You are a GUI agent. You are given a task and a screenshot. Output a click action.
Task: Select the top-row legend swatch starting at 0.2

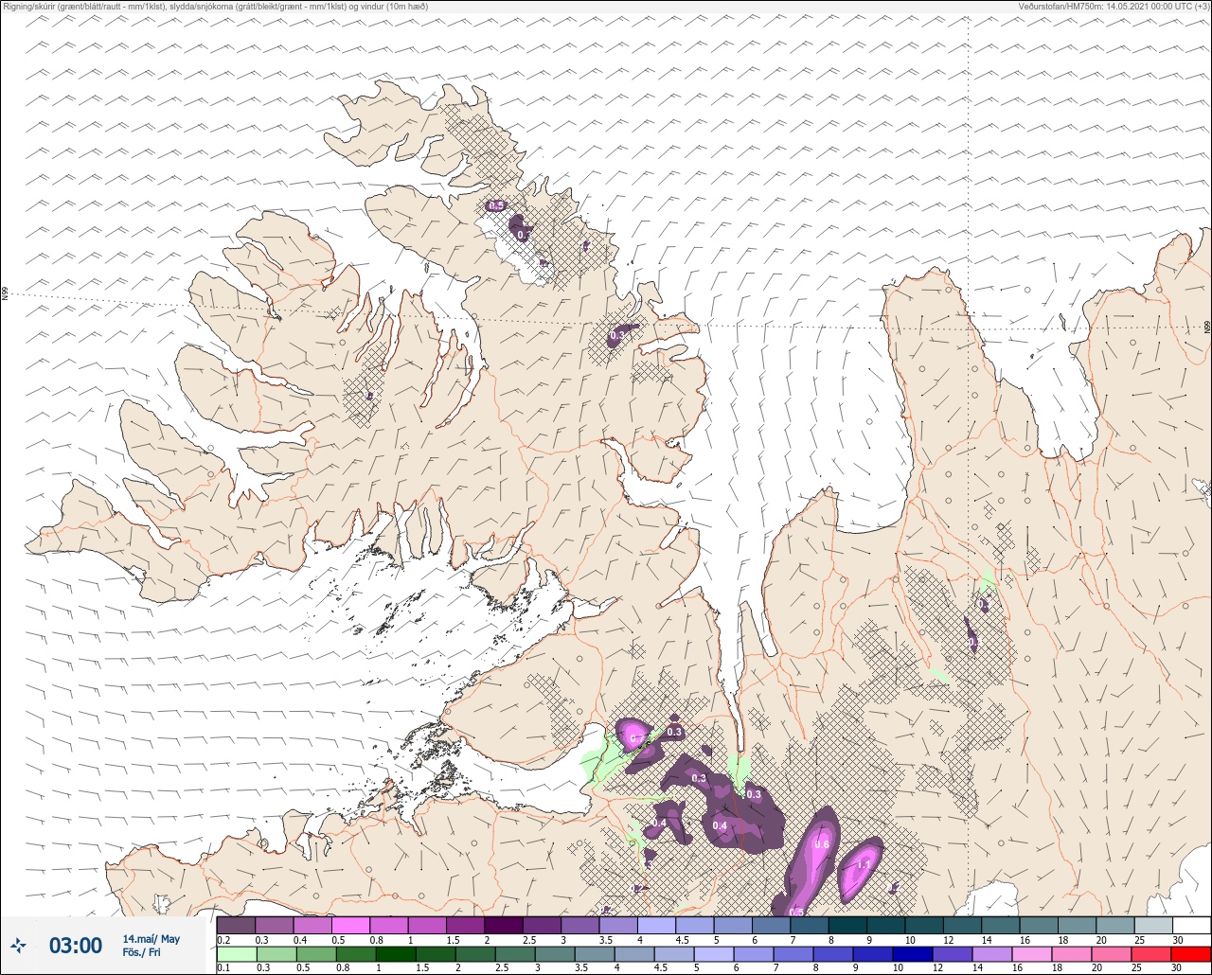[236, 925]
